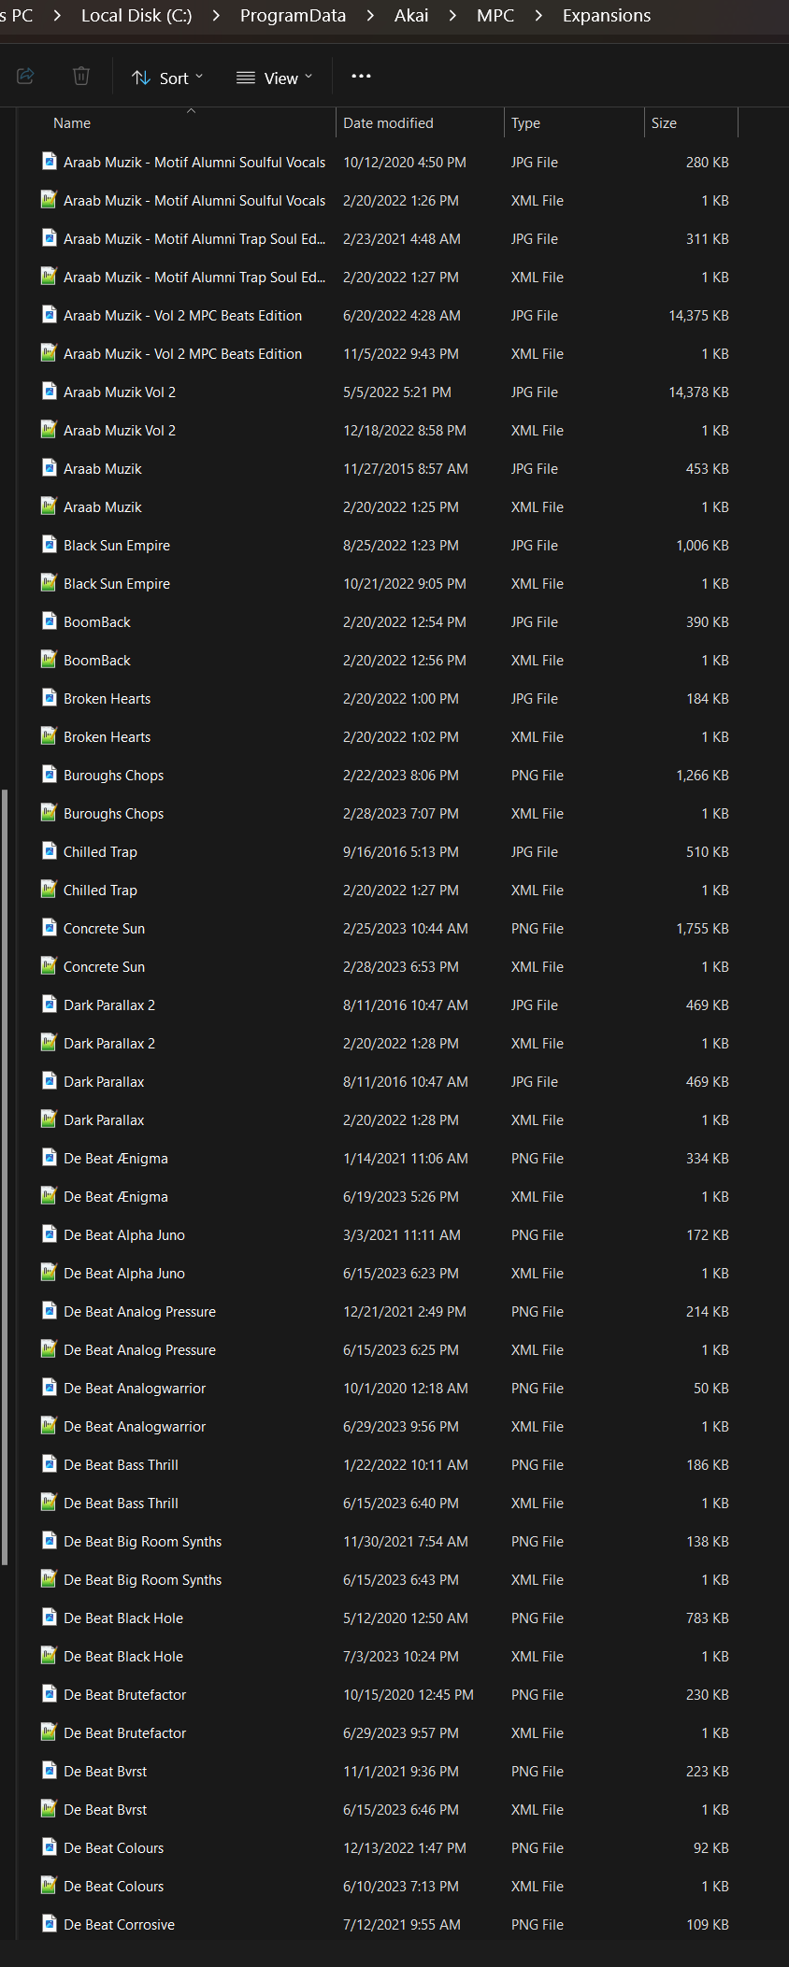Viewport: 789px width, 1967px height.
Task: Select De Beat Big Room Synths XML file
Action: [x=142, y=1580]
